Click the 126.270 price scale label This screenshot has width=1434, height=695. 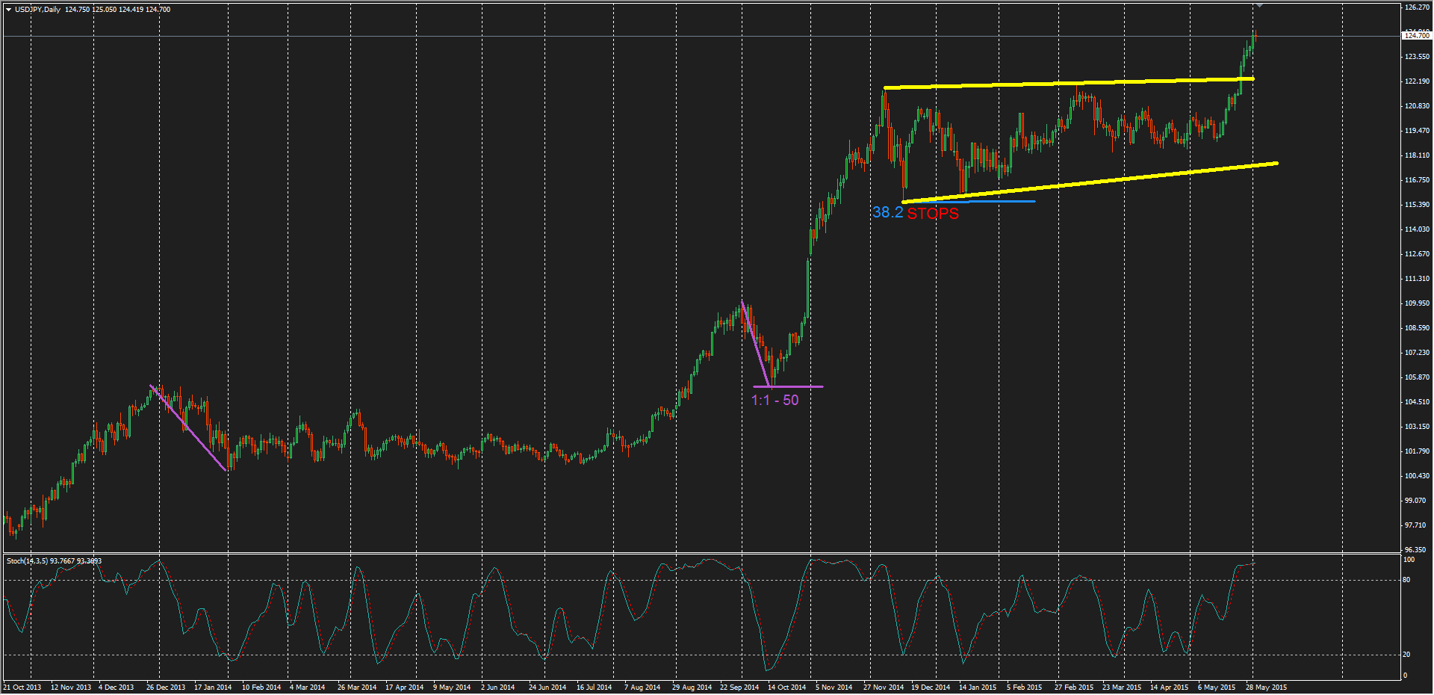point(1417,7)
